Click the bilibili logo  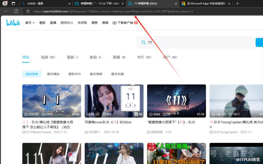coord(13,23)
